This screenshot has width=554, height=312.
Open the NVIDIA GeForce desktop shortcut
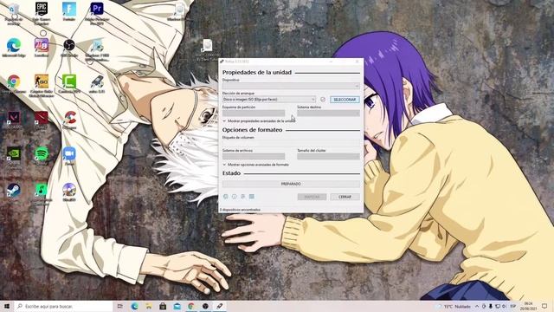(14, 157)
